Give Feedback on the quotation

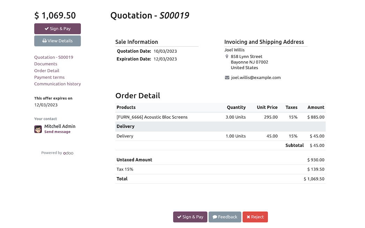point(225,217)
